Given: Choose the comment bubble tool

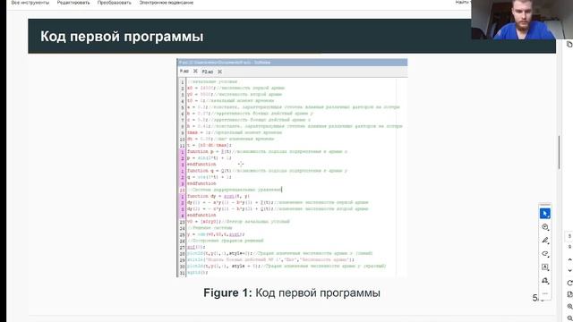Looking at the screenshot, I should click(x=545, y=227).
